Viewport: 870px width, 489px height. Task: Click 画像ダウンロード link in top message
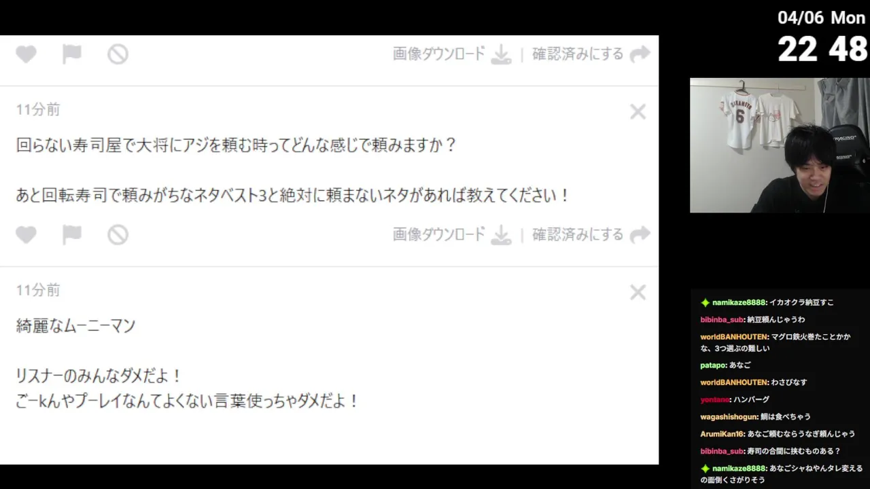[439, 54]
